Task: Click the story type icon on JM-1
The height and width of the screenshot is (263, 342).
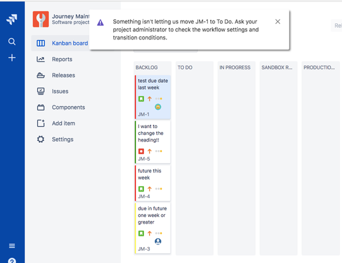Action: [141, 99]
